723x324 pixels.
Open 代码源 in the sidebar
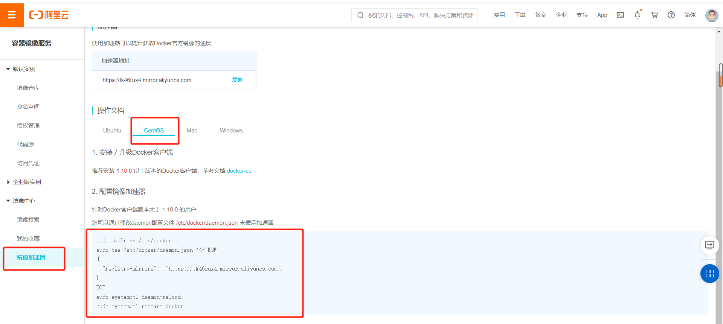tap(25, 144)
